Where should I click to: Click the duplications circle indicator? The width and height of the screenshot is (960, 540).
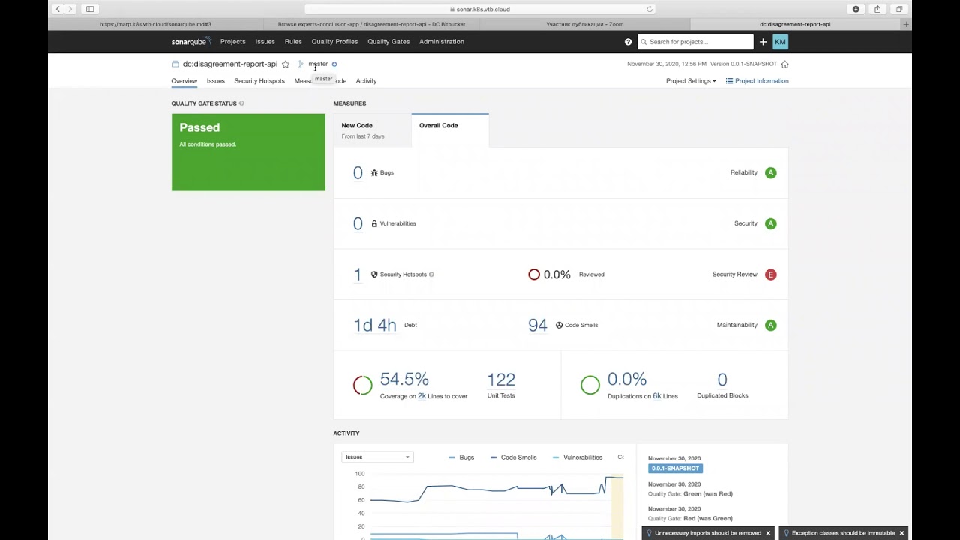590,385
